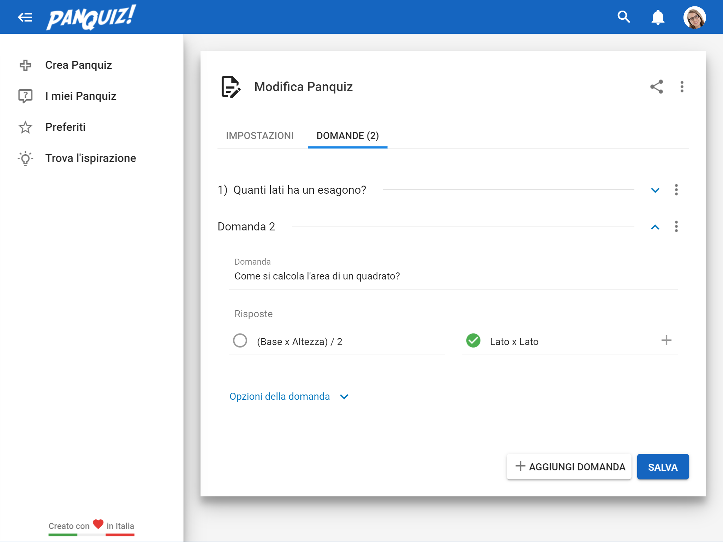723x542 pixels.
Task: Open Preferiti section
Action: click(65, 127)
